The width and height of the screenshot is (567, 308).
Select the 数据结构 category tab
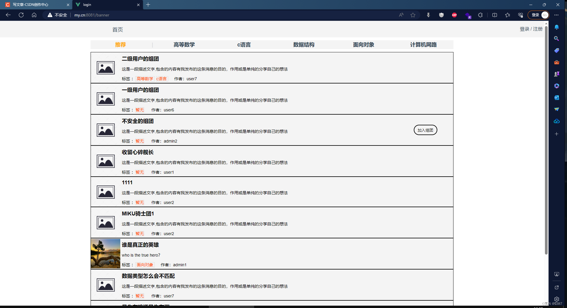pos(304,45)
